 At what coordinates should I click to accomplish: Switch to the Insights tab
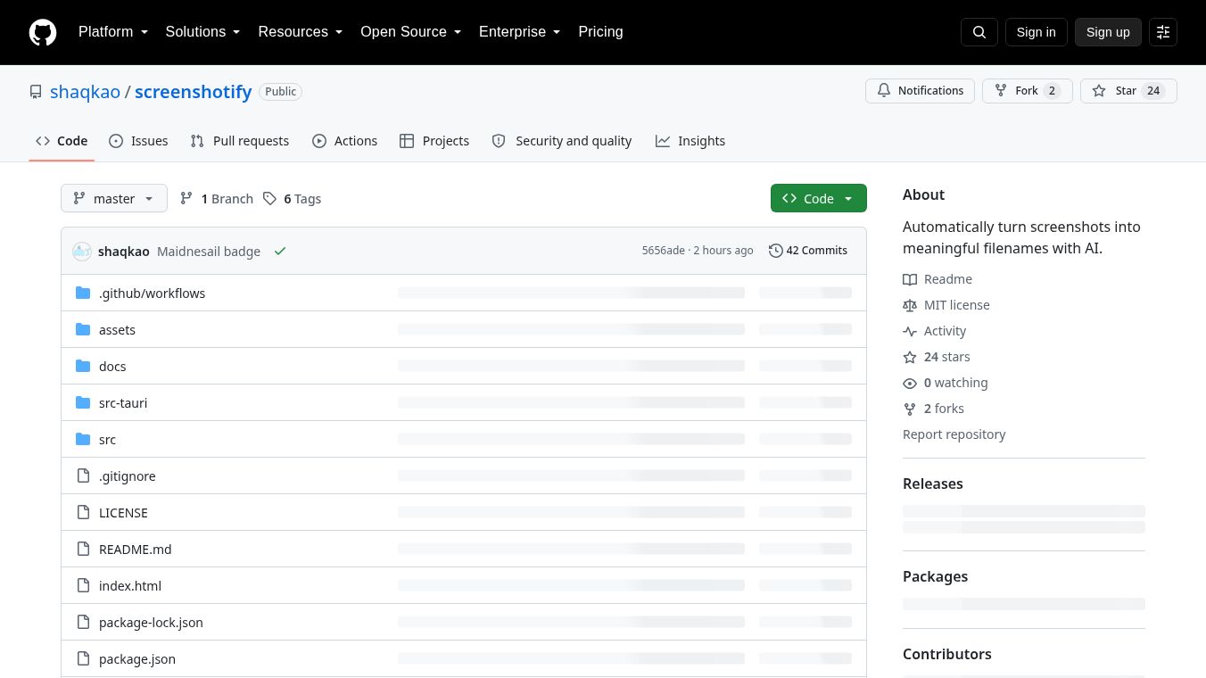[690, 141]
